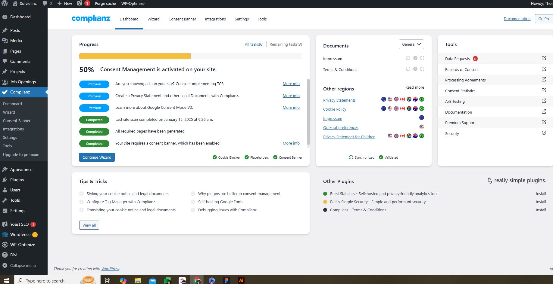Open Adobe Illustrator from the taskbar
553x284 pixels.
(x=241, y=280)
